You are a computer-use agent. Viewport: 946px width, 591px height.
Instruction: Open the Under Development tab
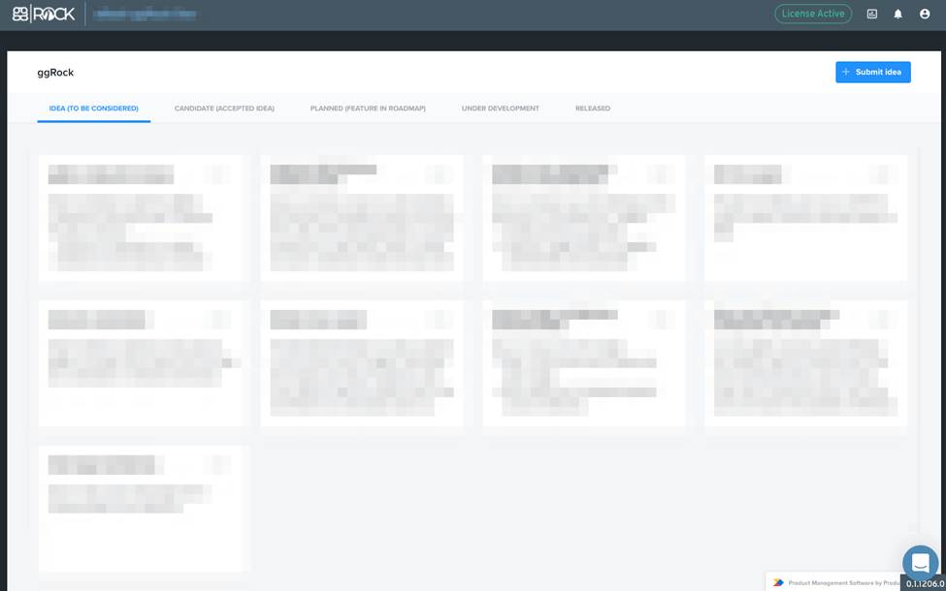[501, 109]
